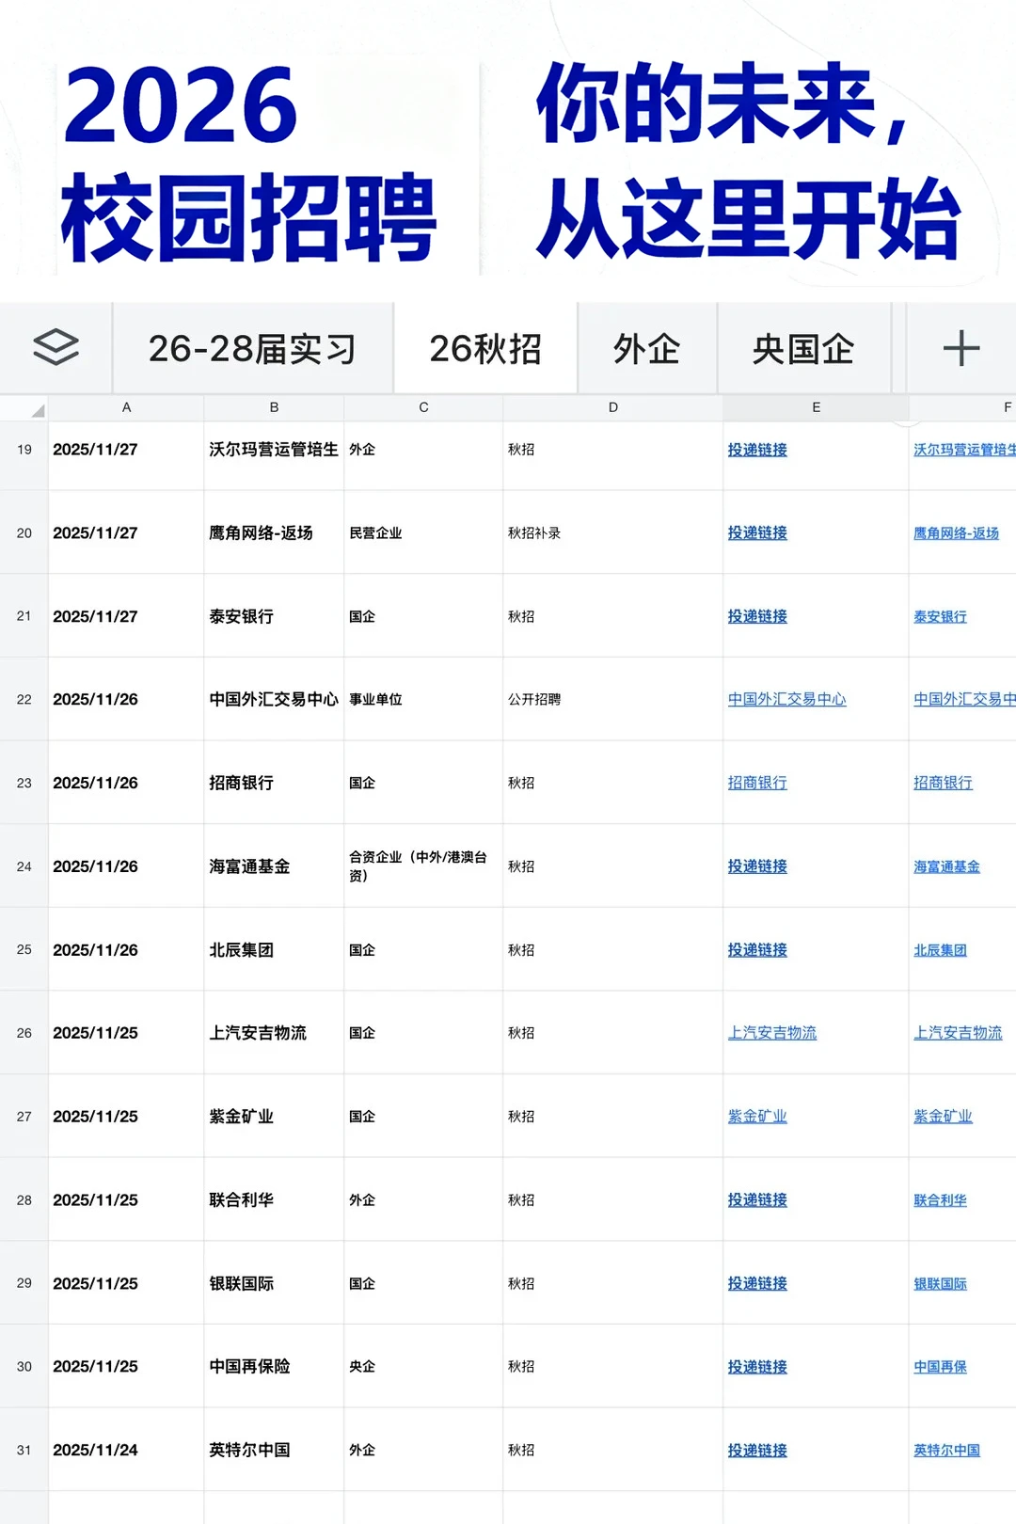
Task: Open 中国再保 link in column F
Action: [x=940, y=1367]
